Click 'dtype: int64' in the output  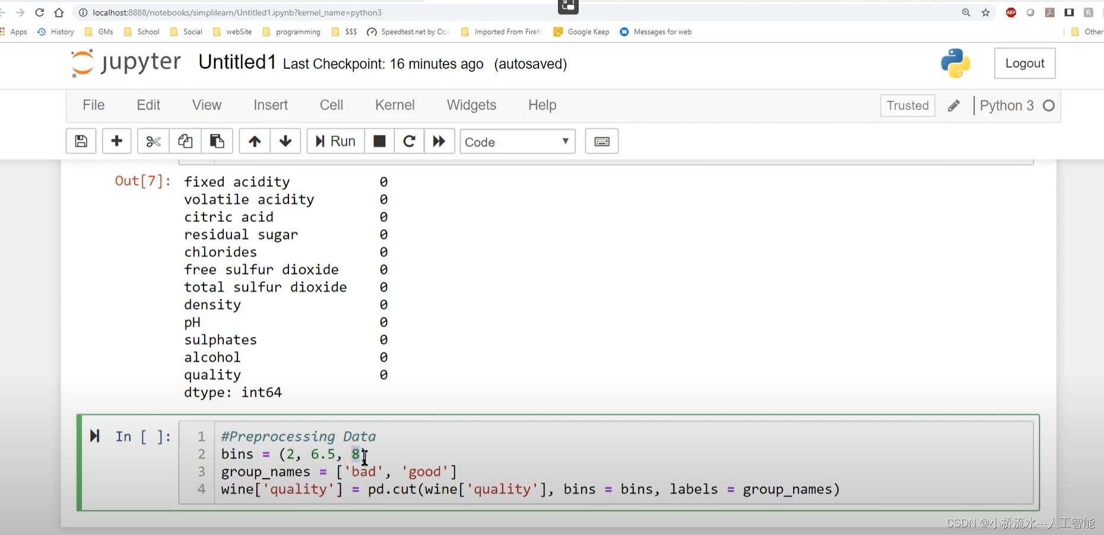click(233, 393)
